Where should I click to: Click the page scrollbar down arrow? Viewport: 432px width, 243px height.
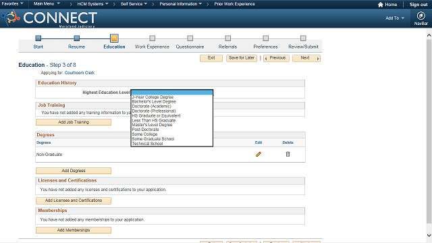429,236
